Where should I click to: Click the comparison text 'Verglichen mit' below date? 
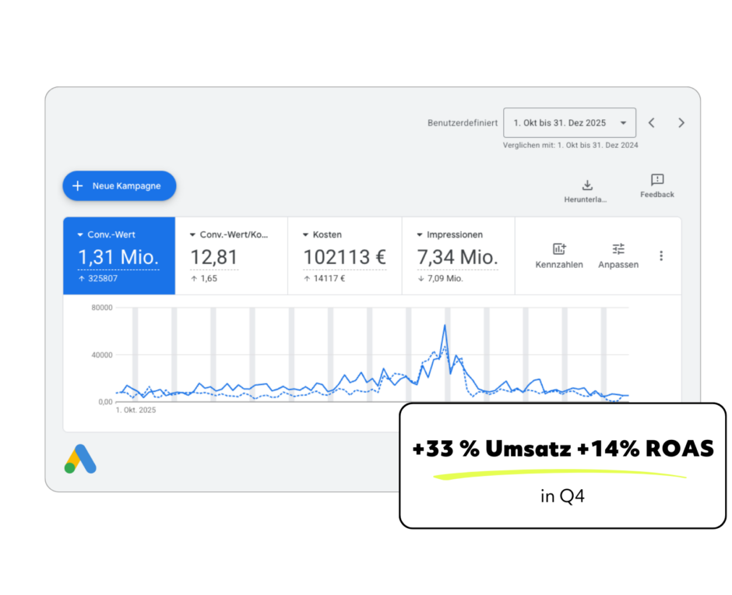click(570, 146)
